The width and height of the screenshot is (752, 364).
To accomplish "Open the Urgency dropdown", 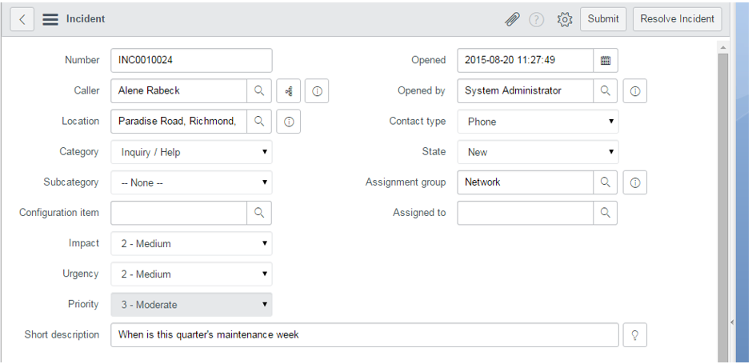I will 191,274.
